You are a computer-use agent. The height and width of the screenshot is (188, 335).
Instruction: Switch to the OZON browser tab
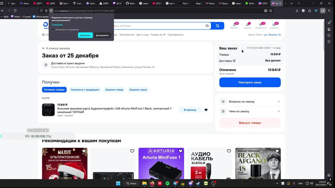coord(263,3)
